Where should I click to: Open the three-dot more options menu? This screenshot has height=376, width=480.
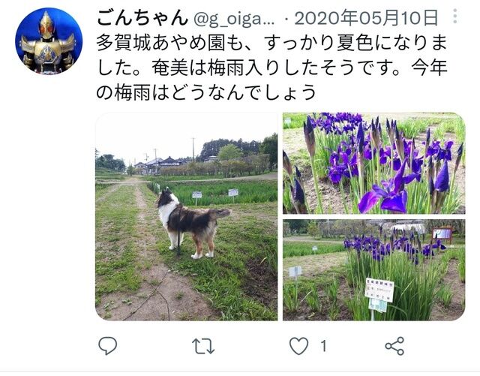coord(455,16)
